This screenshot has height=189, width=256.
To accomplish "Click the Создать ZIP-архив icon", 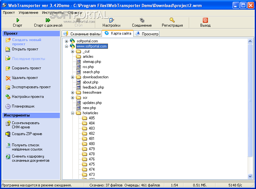I will (8, 134).
